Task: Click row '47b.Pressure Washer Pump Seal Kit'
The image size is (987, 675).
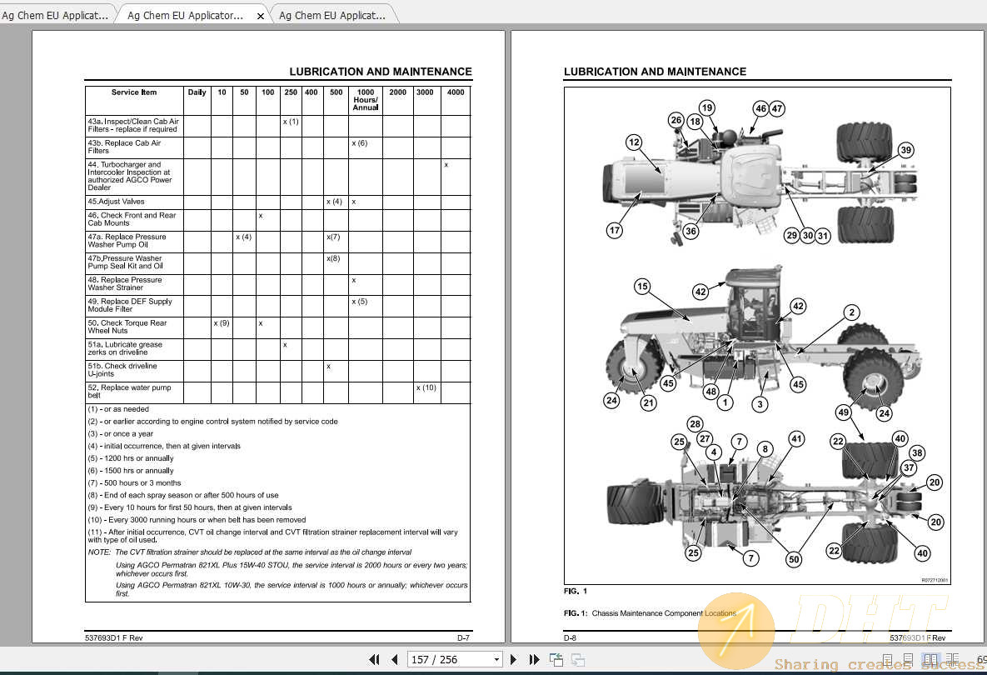Action: click(277, 263)
